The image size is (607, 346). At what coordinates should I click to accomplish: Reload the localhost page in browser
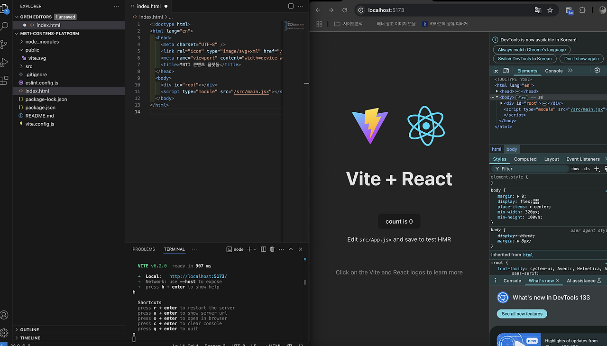click(x=345, y=10)
